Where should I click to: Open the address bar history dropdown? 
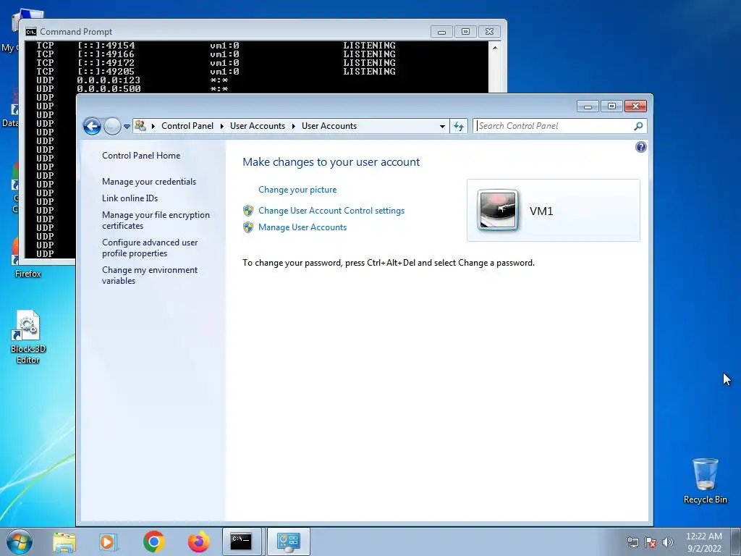[x=442, y=126]
